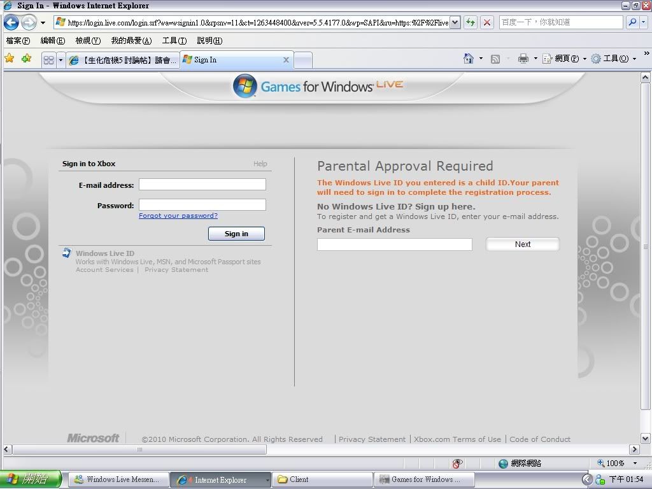Click the Home page icon
Screen dimensions: 652x489
(469, 59)
